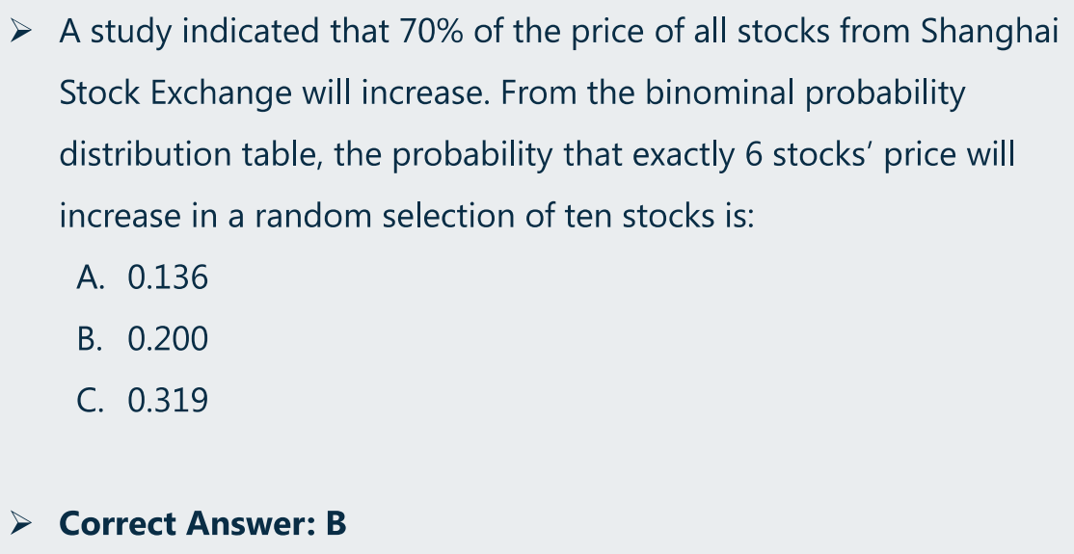Select answer option B label
This screenshot has width=1074, height=554.
point(90,339)
